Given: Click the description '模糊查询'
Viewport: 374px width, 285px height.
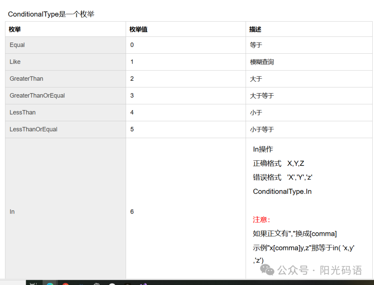Looking at the screenshot, I should point(262,62).
